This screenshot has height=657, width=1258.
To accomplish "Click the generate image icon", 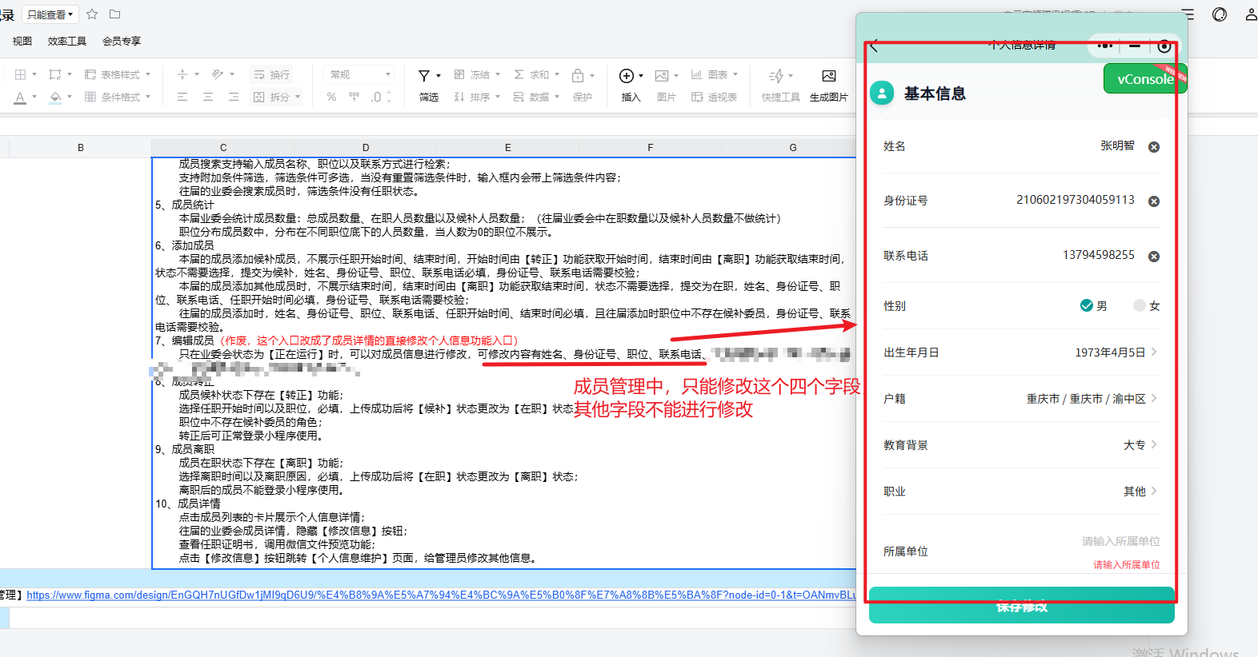I will point(829,75).
